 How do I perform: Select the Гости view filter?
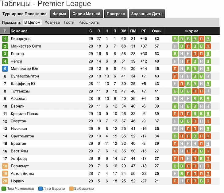69,22
